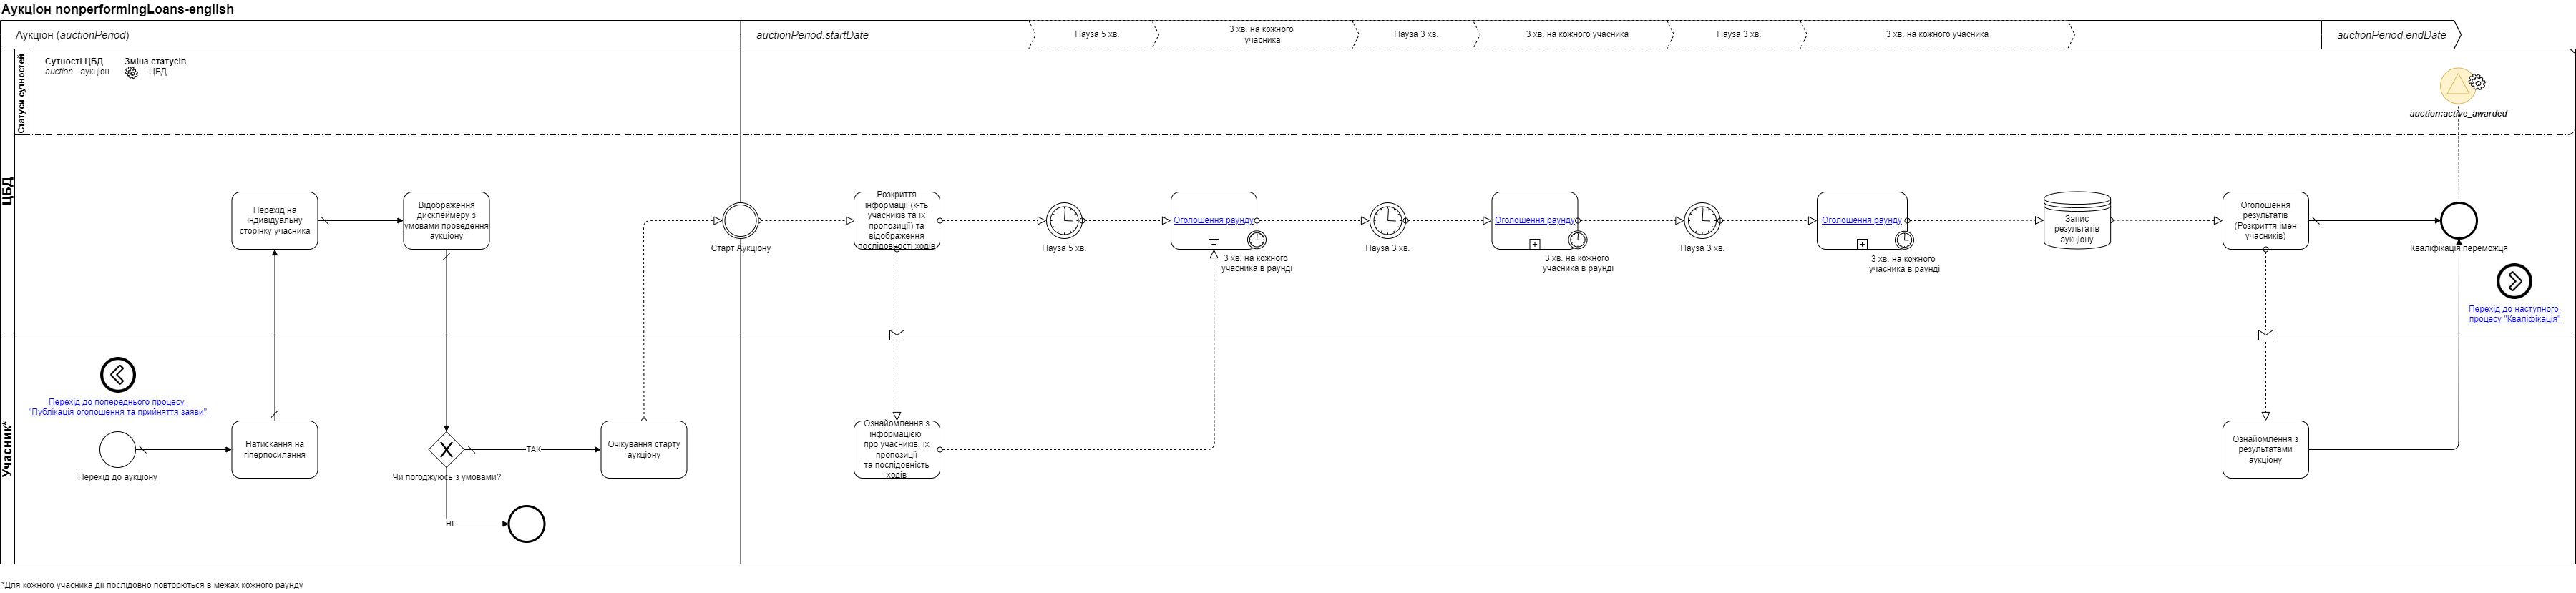Click the "Перехід до аукціону" start event circle
The width and height of the screenshot is (2576, 593).
coord(118,450)
